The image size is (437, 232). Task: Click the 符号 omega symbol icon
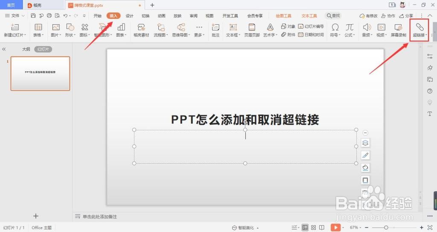(335, 27)
